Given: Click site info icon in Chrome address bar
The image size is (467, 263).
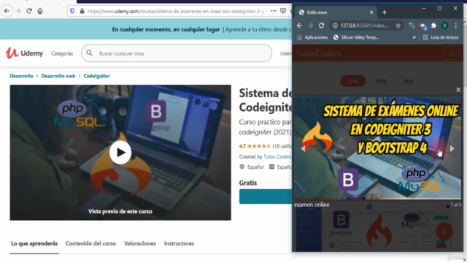Looking at the screenshot, I should pyautogui.click(x=335, y=26).
